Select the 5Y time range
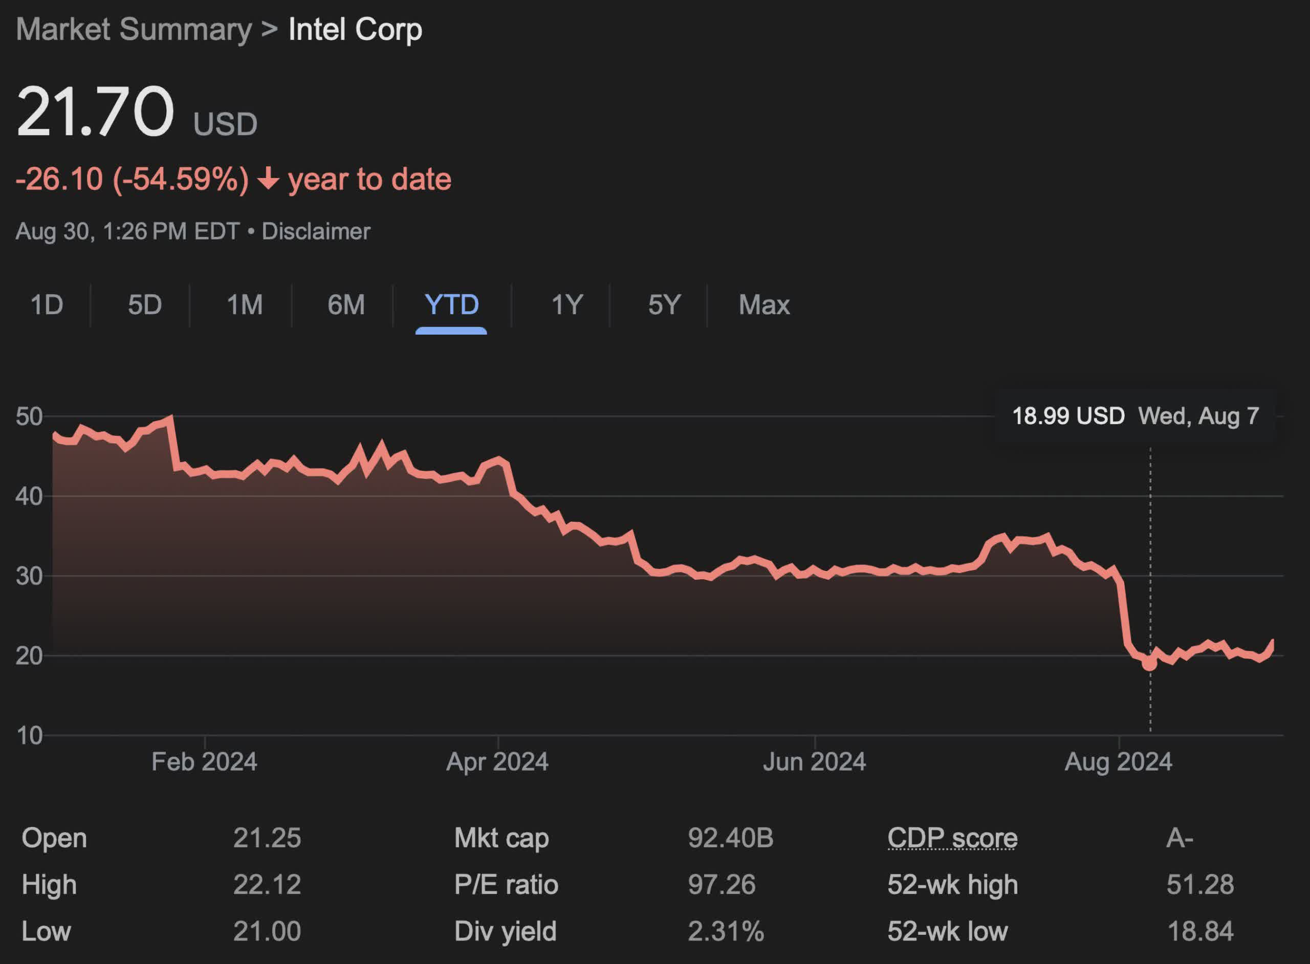1310x964 pixels. pyautogui.click(x=665, y=304)
